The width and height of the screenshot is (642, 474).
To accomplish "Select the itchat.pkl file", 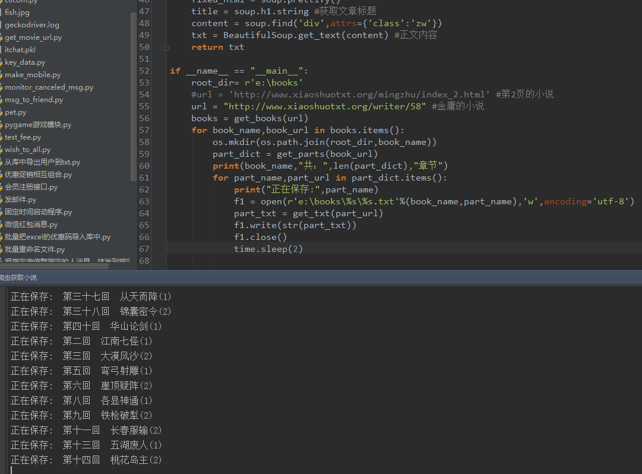I will (x=20, y=50).
